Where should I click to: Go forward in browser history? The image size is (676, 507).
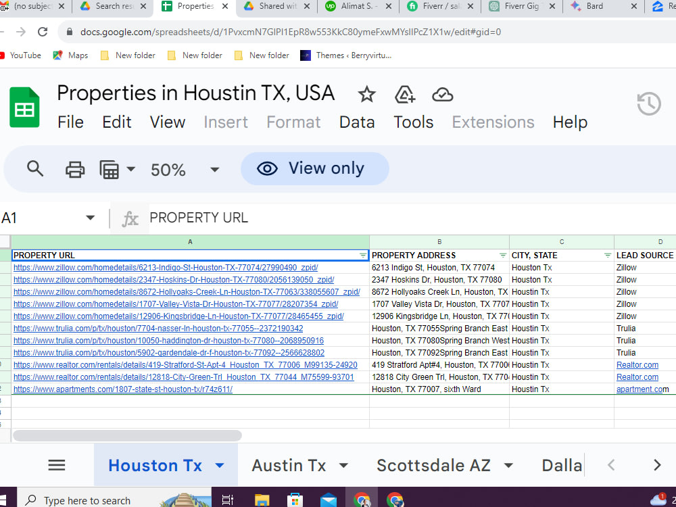click(21, 32)
